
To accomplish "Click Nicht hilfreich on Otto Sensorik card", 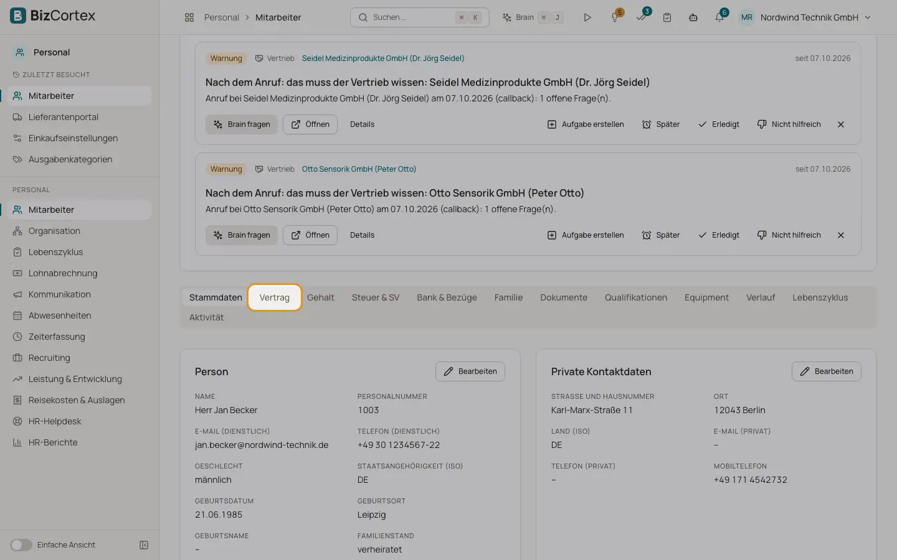I will point(789,235).
